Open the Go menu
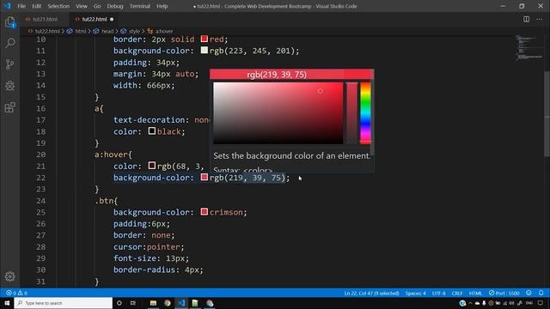This screenshot has width=550, height=309. click(97, 6)
